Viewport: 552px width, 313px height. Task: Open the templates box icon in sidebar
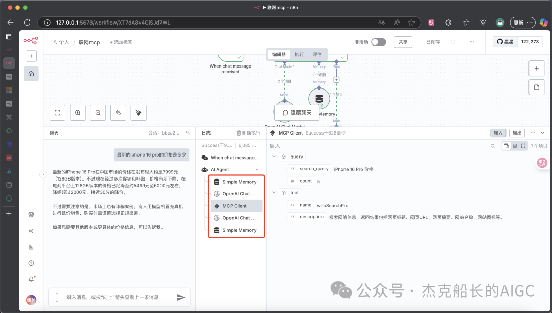(31, 215)
